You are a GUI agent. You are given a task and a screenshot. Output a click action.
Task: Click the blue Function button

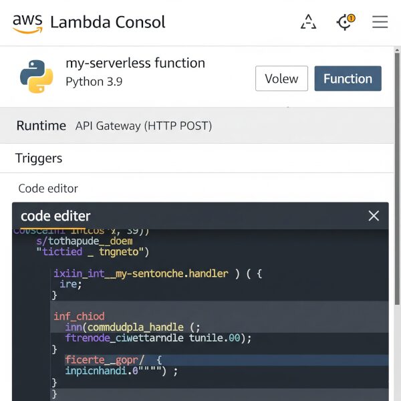coord(348,78)
